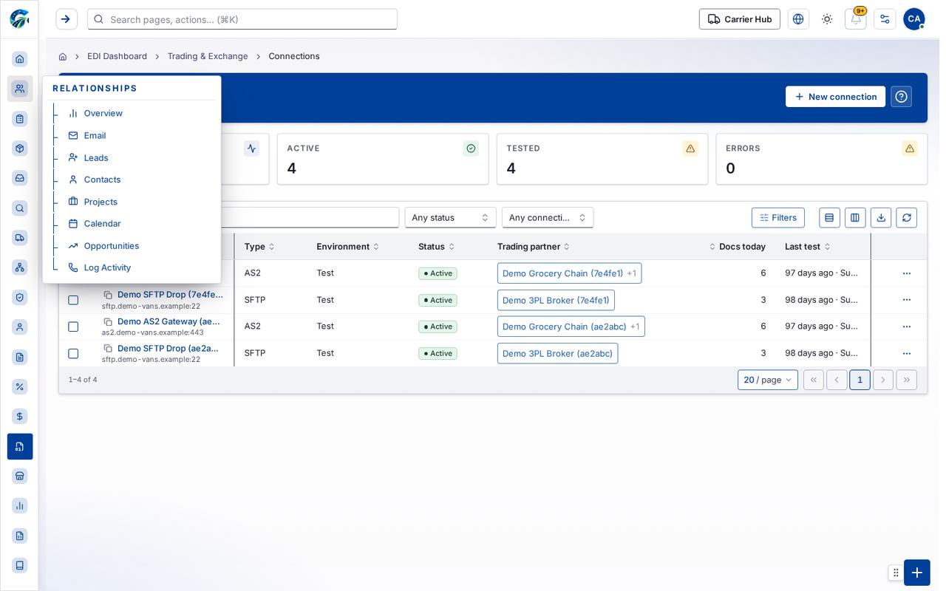Sort by the Type column
Screen dimensions: 946x591
click(259, 247)
